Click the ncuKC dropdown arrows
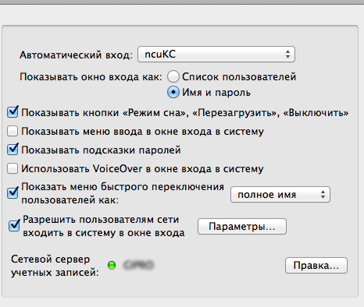Viewport: 364px width, 307px height. [287, 55]
